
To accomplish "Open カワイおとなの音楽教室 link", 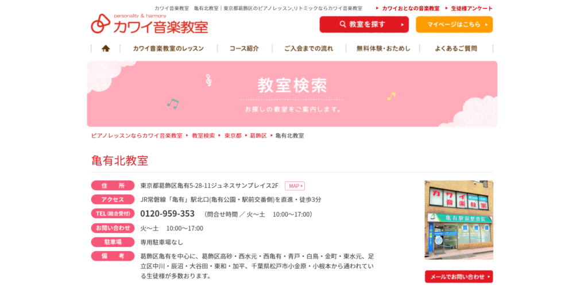I will pos(408,8).
